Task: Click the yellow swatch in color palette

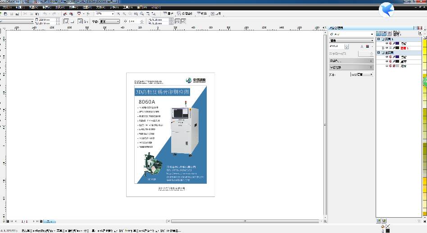Action: coord(425,43)
